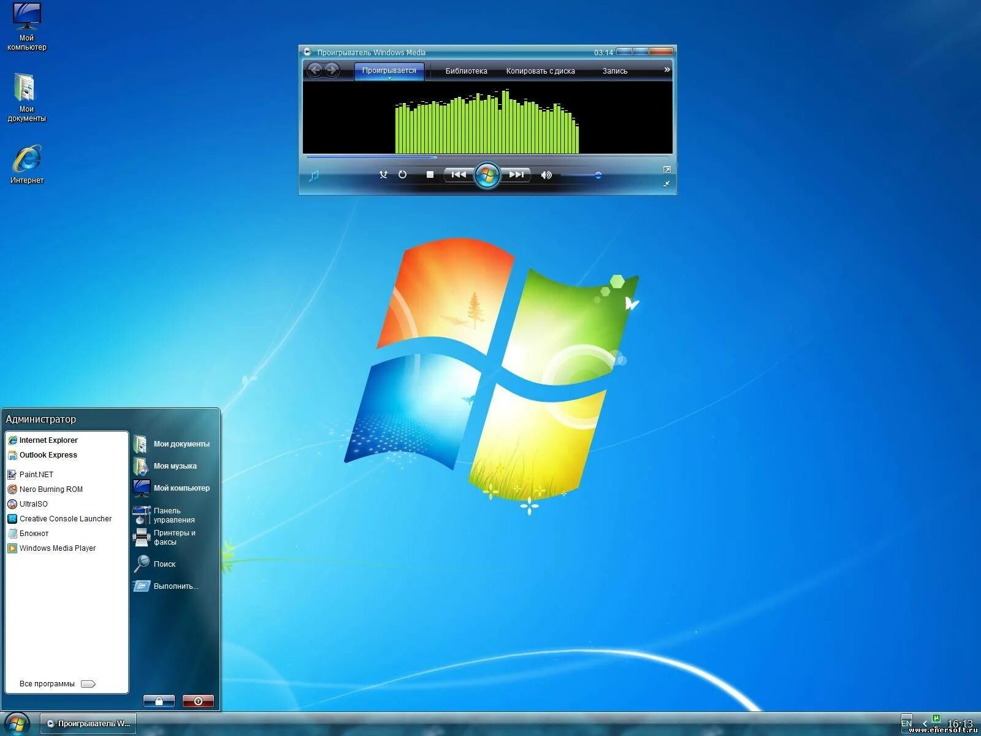This screenshot has width=981, height=736.
Task: Click the 16:13 taskbar clock
Action: click(960, 723)
